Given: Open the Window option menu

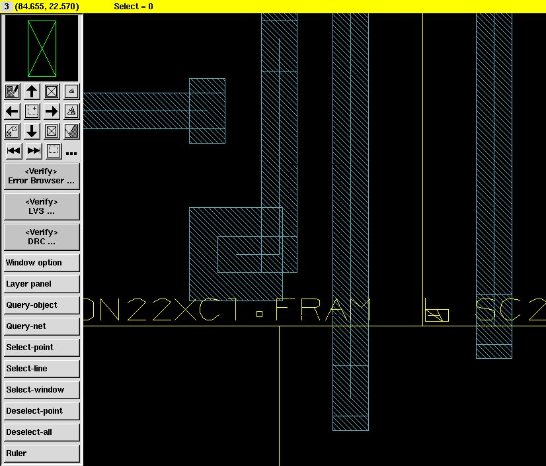Looking at the screenshot, I should coord(42,263).
